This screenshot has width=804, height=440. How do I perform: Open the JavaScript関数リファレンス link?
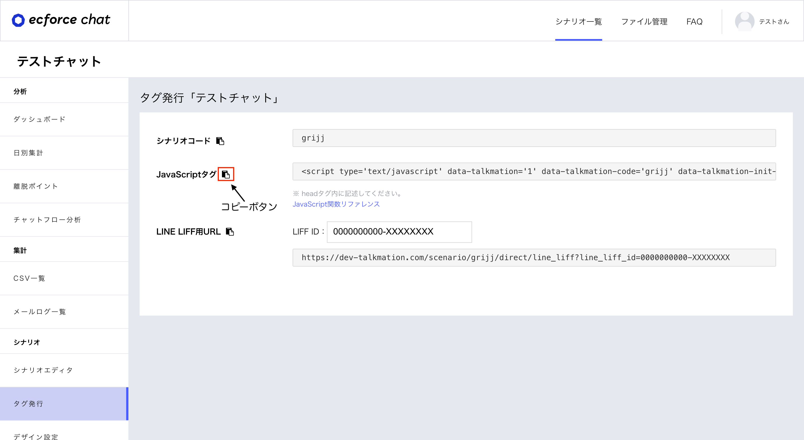336,204
